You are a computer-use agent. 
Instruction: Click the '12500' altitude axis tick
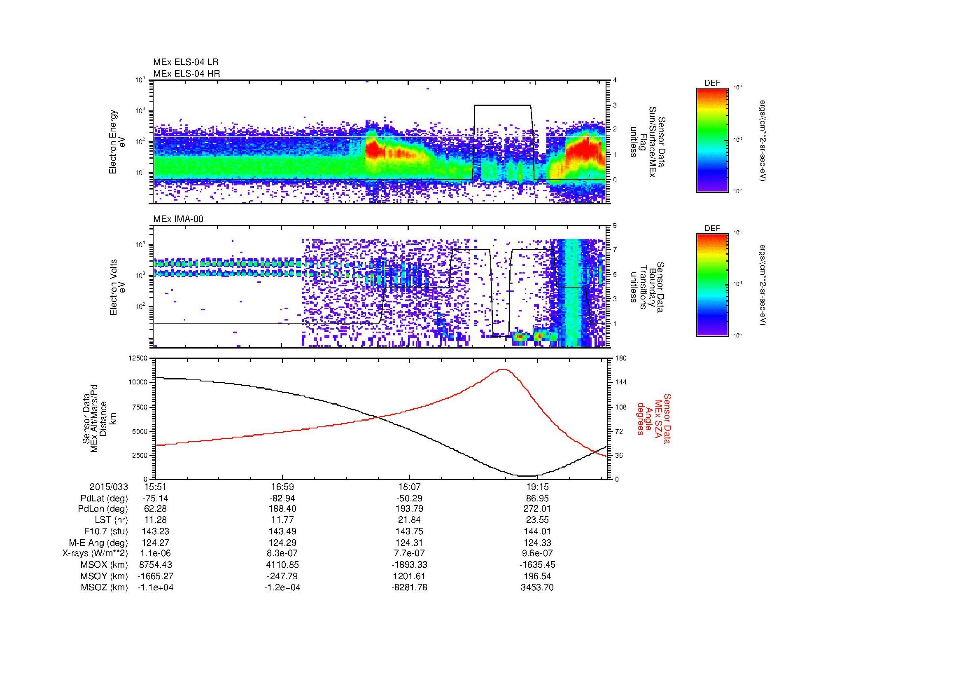(x=139, y=358)
